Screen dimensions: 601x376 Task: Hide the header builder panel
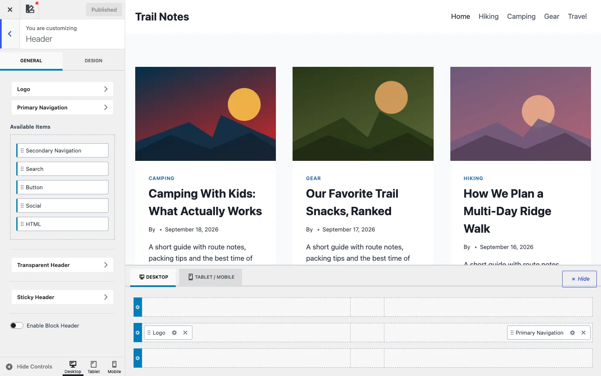click(579, 279)
